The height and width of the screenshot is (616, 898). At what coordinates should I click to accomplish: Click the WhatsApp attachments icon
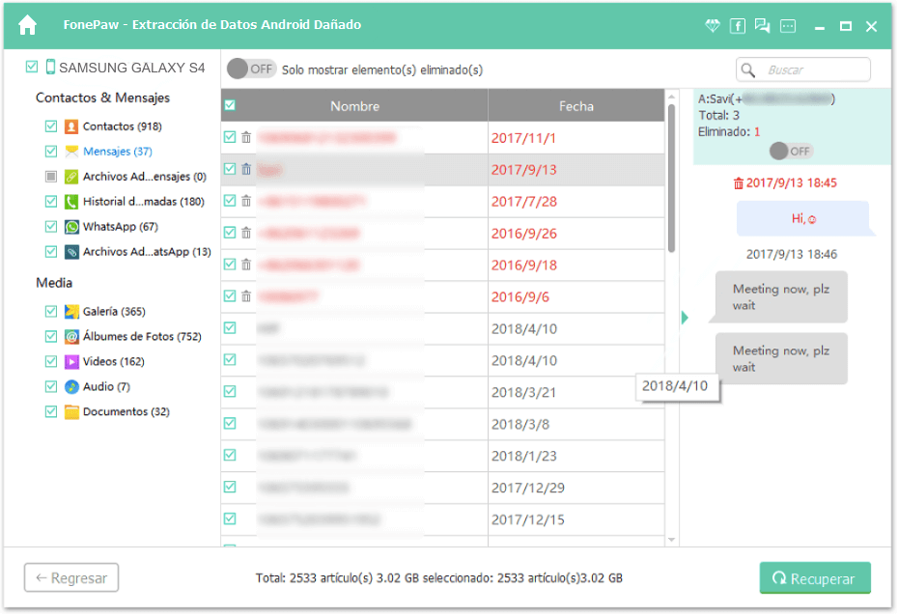click(x=71, y=252)
